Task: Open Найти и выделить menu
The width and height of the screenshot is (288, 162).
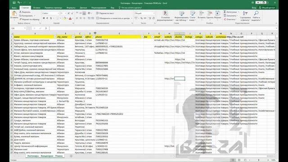Action: point(256,16)
